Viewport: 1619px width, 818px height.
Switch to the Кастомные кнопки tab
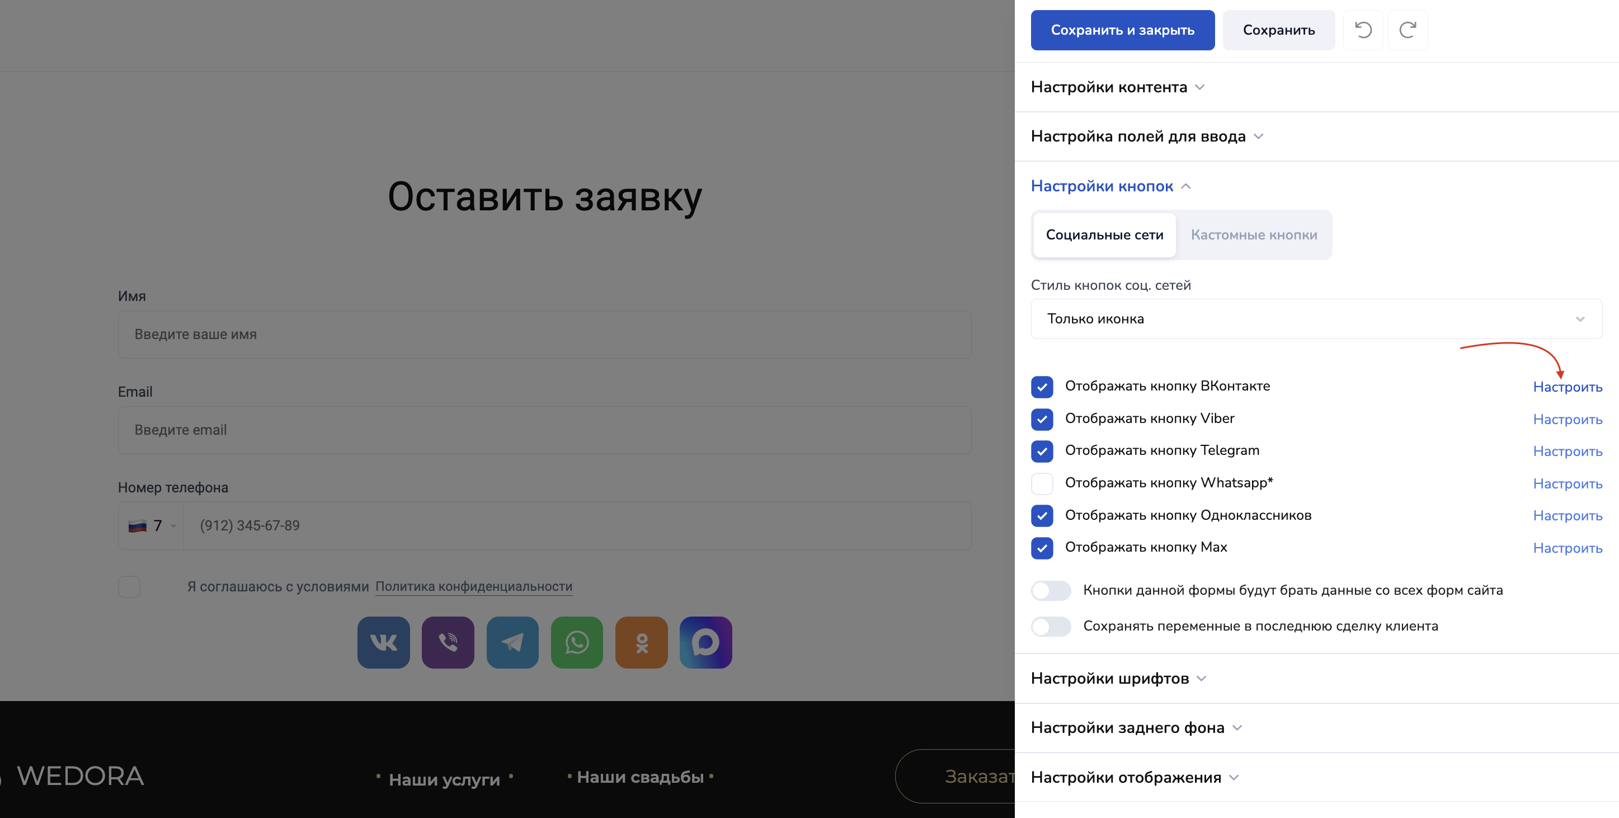click(1253, 234)
